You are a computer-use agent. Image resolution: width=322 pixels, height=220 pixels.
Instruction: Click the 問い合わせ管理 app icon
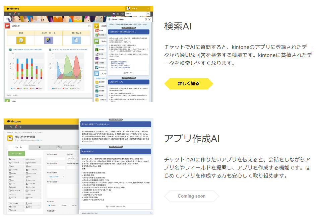click(x=10, y=138)
